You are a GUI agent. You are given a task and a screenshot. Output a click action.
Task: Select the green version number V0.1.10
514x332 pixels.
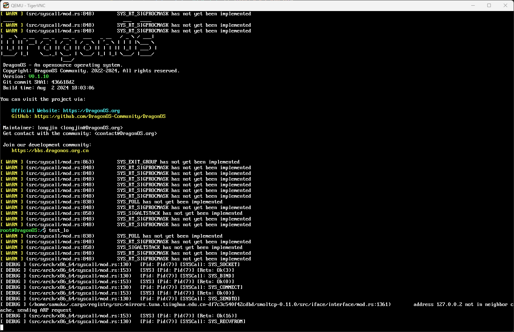[x=38, y=77]
